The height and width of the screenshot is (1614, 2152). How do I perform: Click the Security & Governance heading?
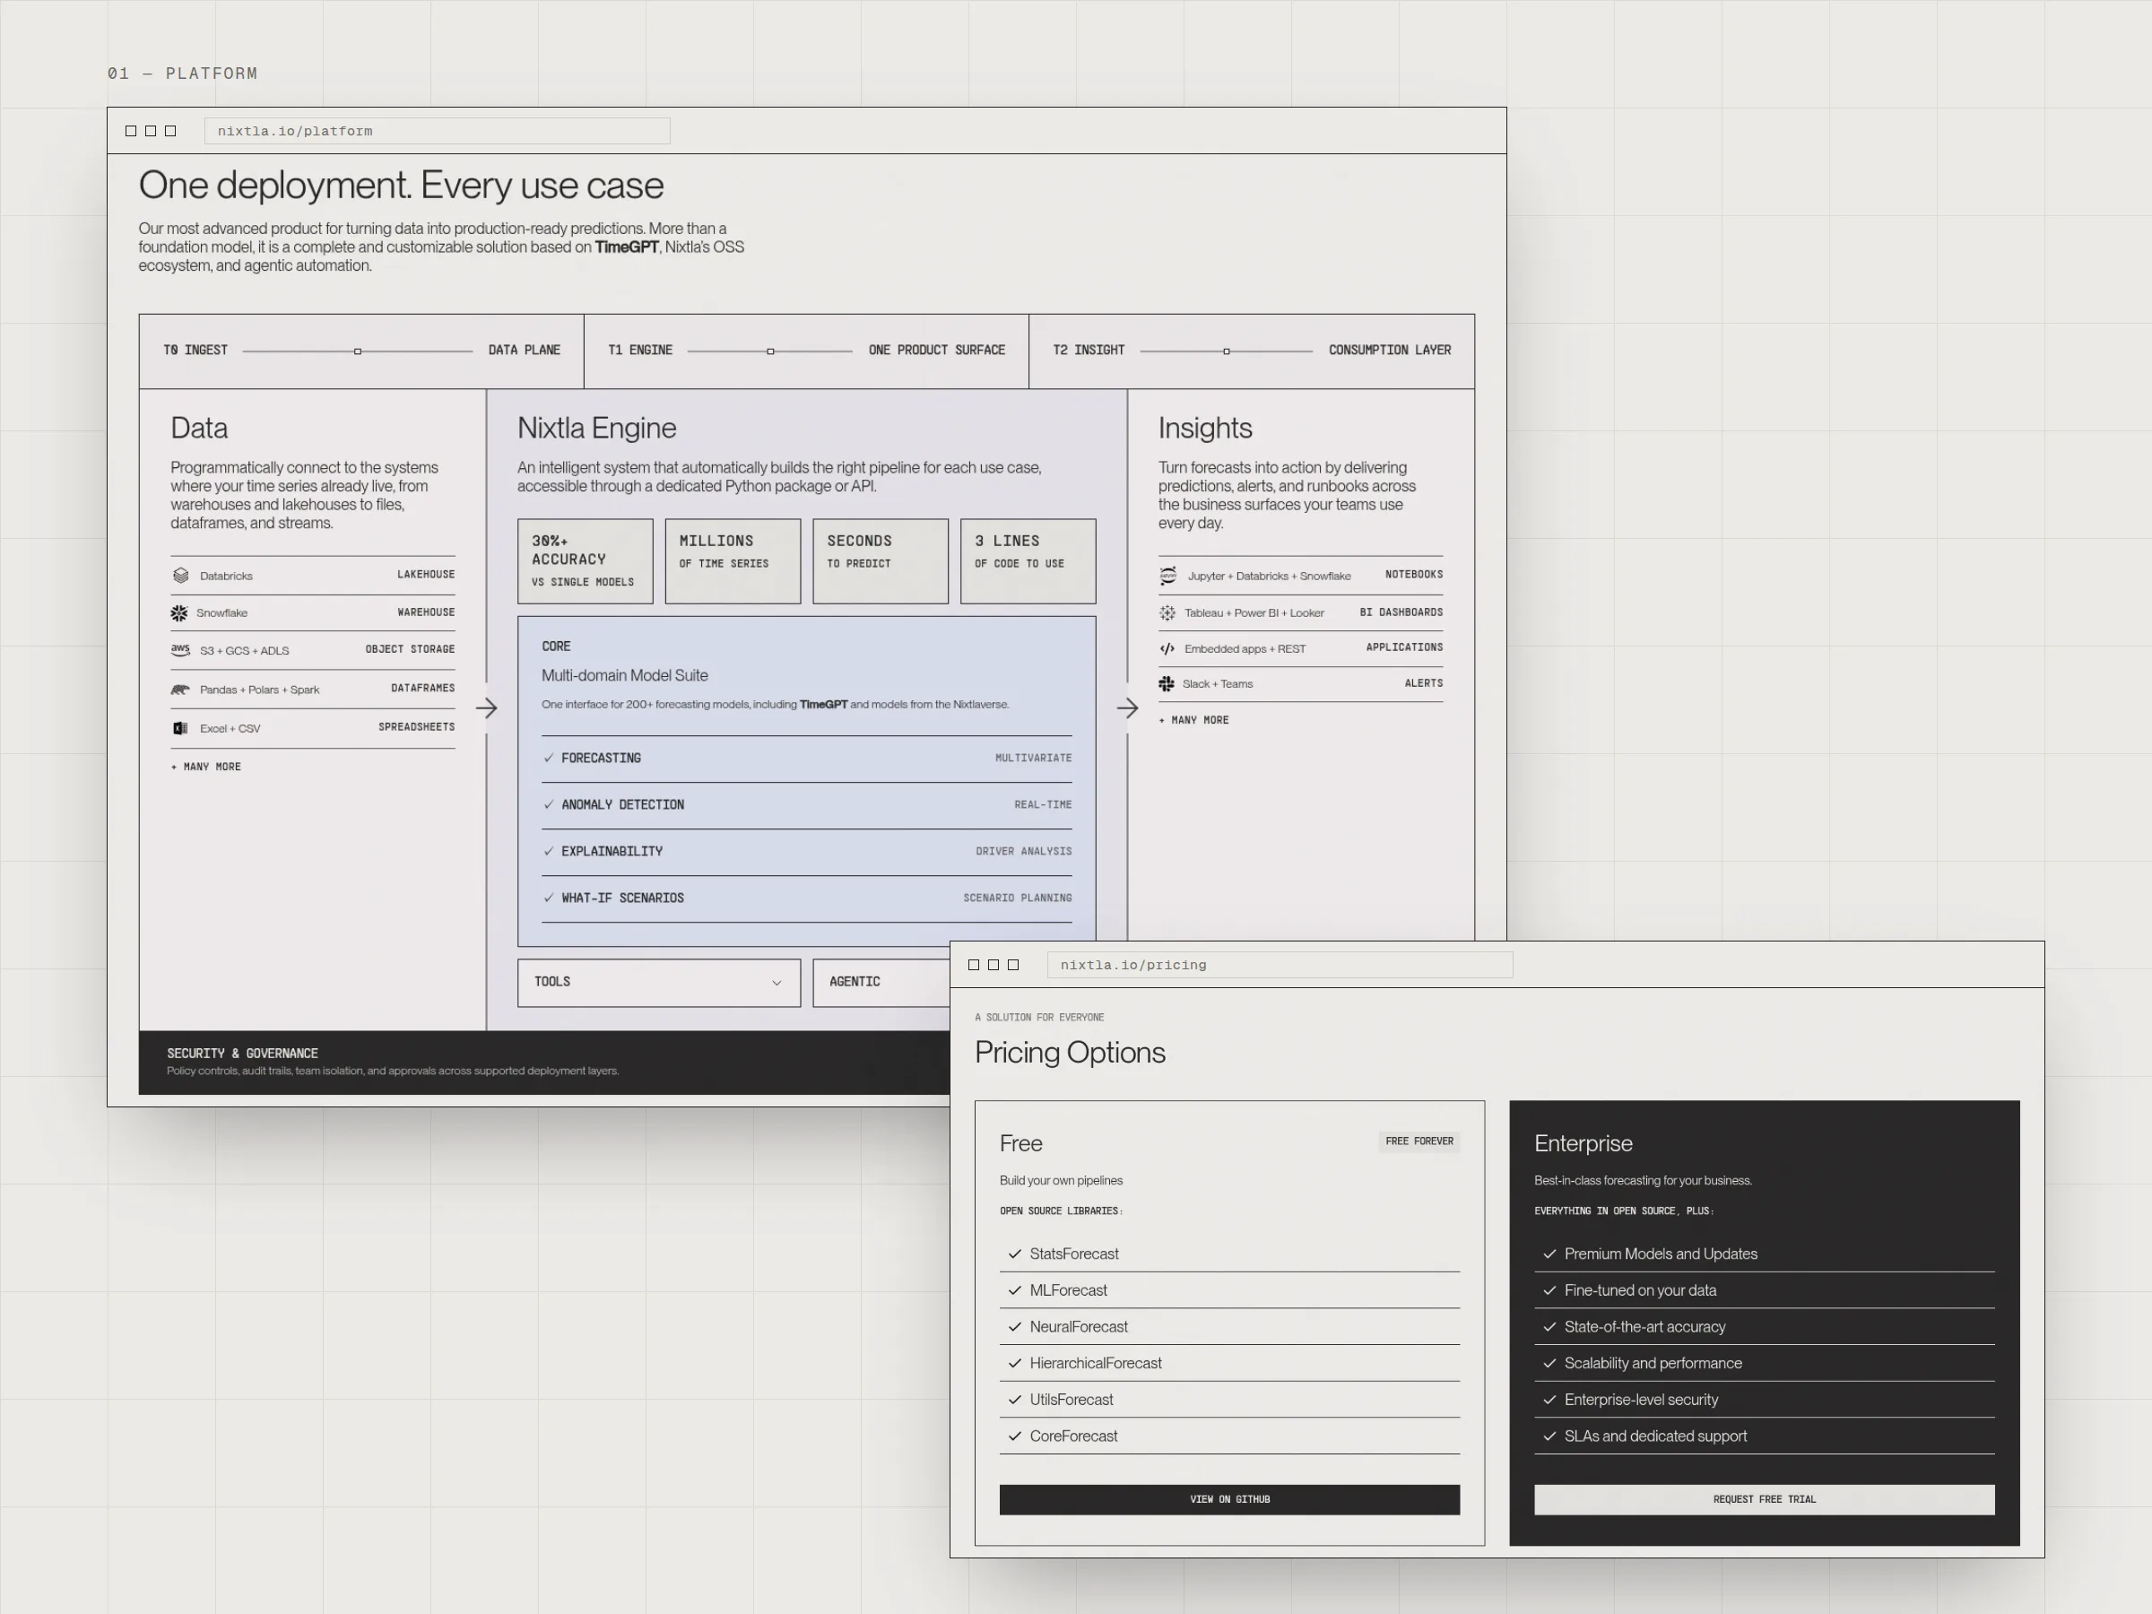[242, 1054]
